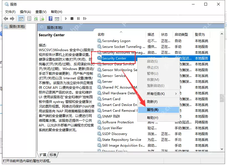This screenshot has height=166, width=227.
Task: Click the refresh toolbar icon
Action: [36, 19]
